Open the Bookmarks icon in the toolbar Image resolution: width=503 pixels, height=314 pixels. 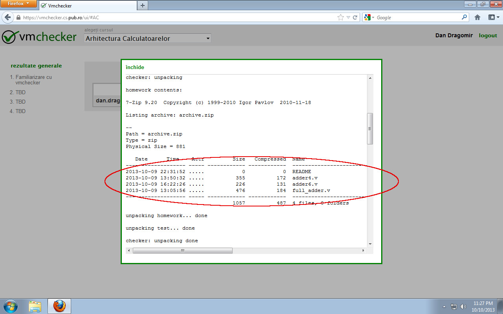tap(492, 17)
